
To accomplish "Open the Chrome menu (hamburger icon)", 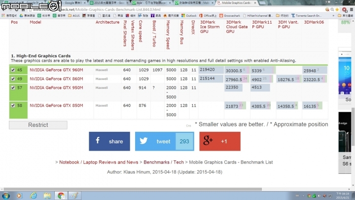I will click(352, 9).
